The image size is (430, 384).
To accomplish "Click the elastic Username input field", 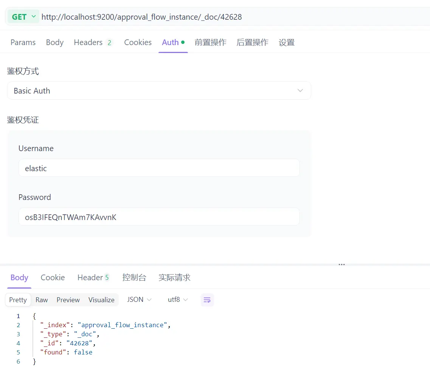I will pyautogui.click(x=159, y=168).
